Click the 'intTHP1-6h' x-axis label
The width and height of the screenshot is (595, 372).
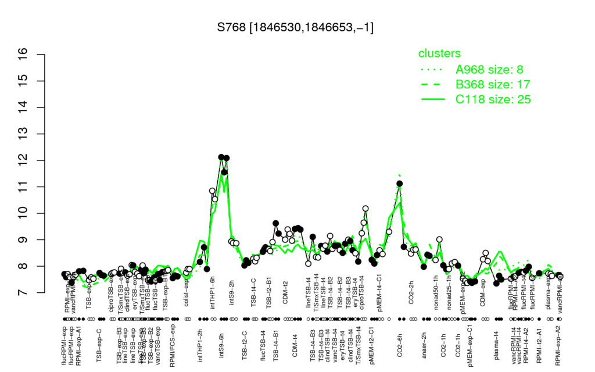coord(213,292)
